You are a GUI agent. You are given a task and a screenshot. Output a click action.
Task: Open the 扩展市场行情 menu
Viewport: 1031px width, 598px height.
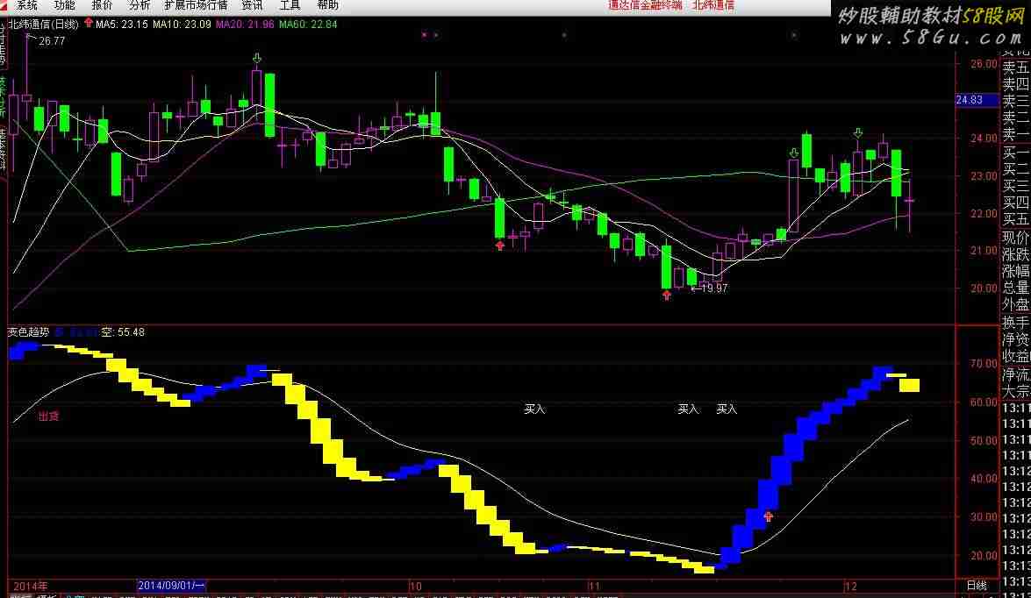(196, 5)
